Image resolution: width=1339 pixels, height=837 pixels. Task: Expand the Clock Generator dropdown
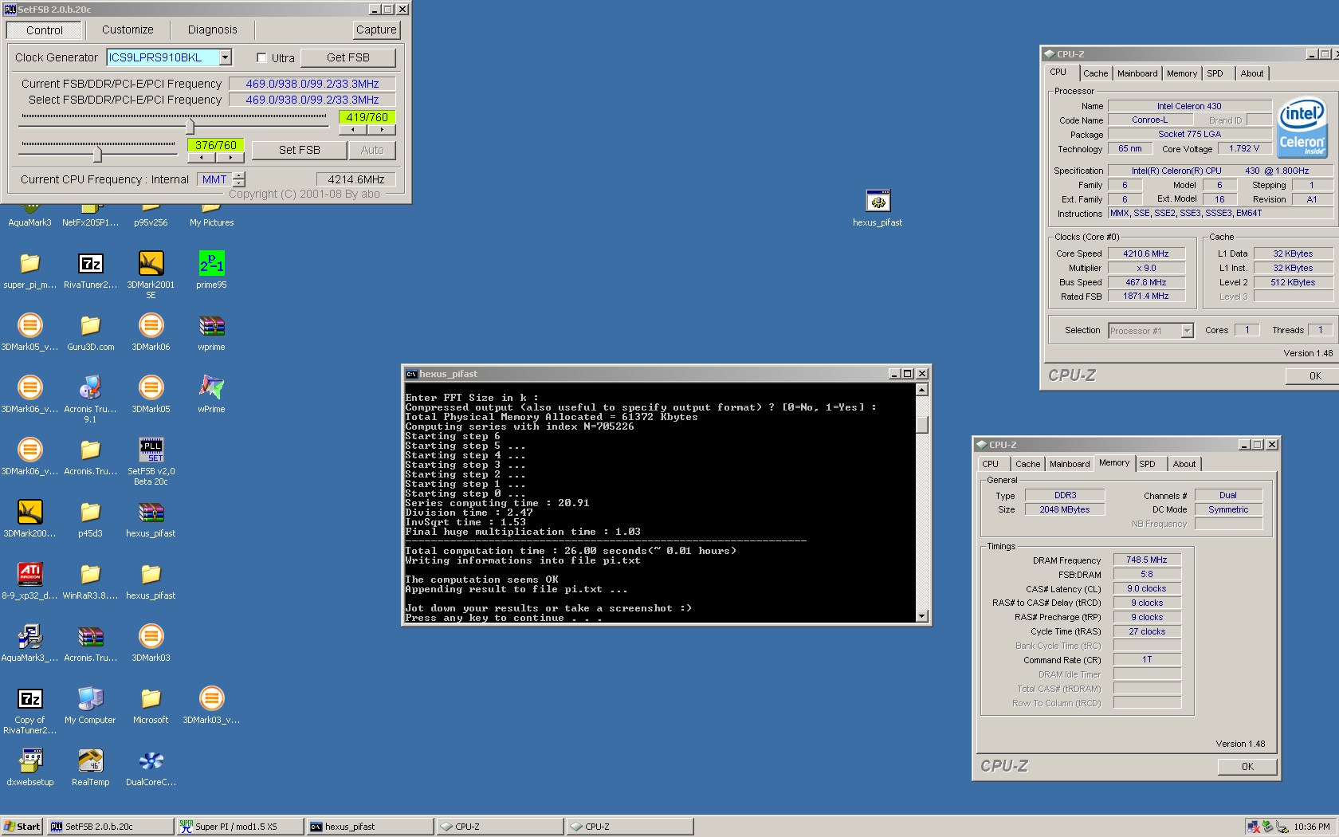226,57
